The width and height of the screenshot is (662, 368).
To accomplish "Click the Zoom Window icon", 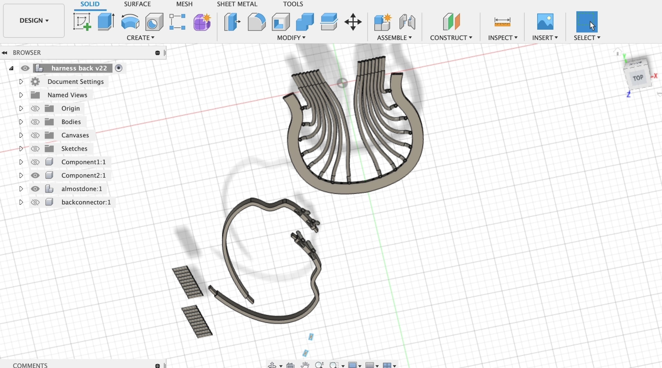I will 334,365.
